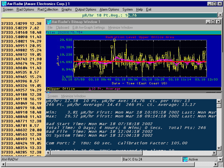Click stats window vertical scroll down arrow

pos(219,148)
